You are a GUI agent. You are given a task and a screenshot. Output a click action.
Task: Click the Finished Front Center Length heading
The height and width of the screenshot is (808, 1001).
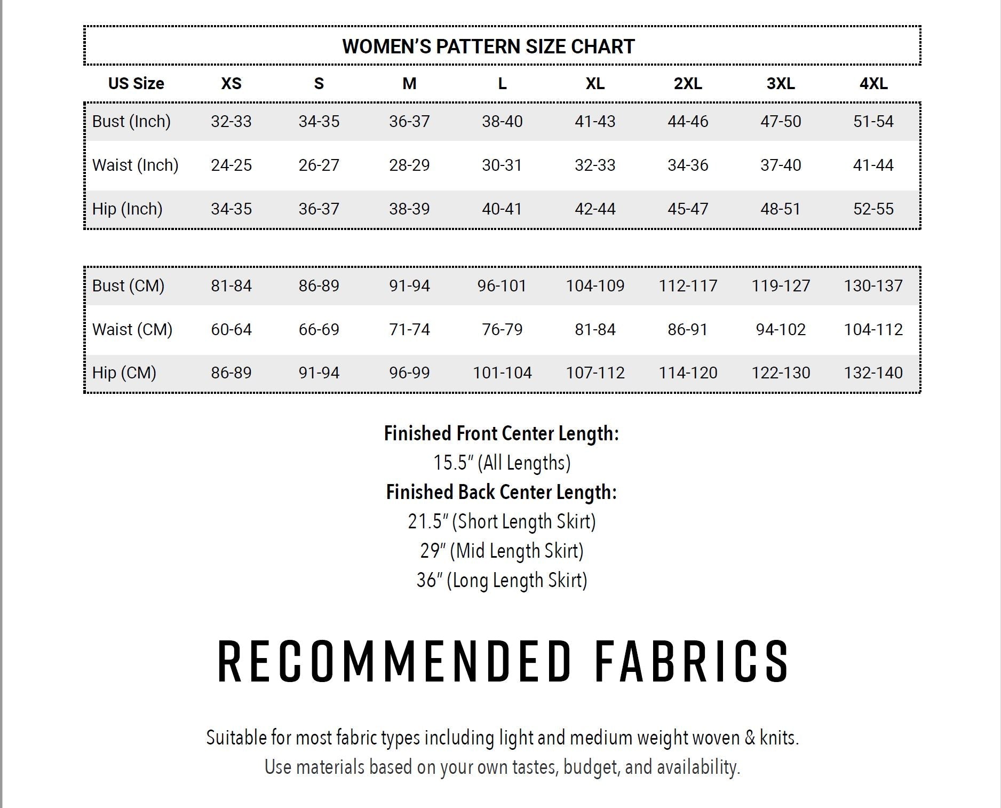pyautogui.click(x=502, y=433)
